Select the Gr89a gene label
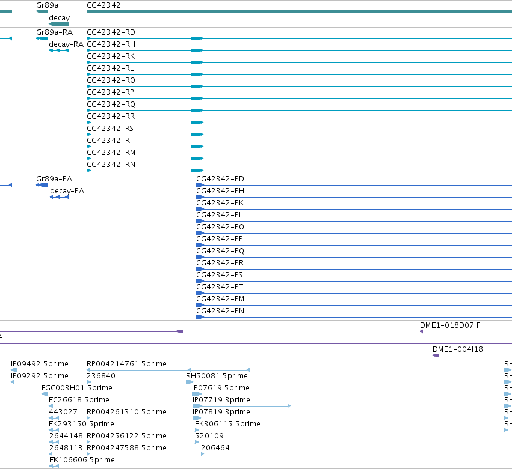The height and width of the screenshot is (469, 512). tap(48, 5)
